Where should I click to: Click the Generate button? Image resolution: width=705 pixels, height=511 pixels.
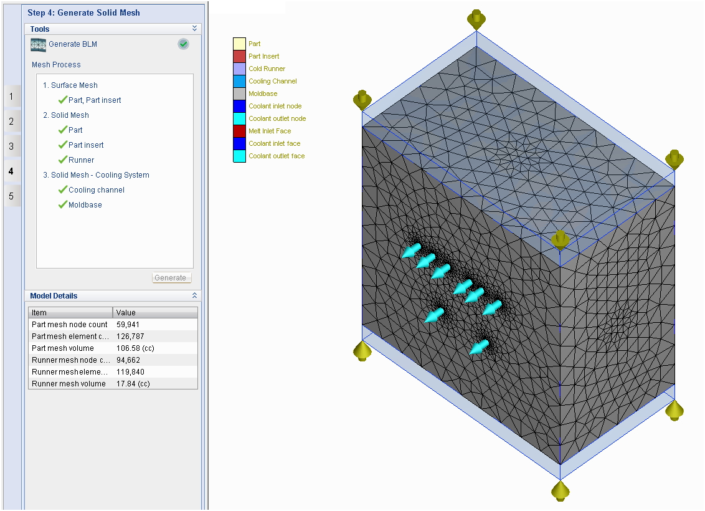(x=172, y=277)
